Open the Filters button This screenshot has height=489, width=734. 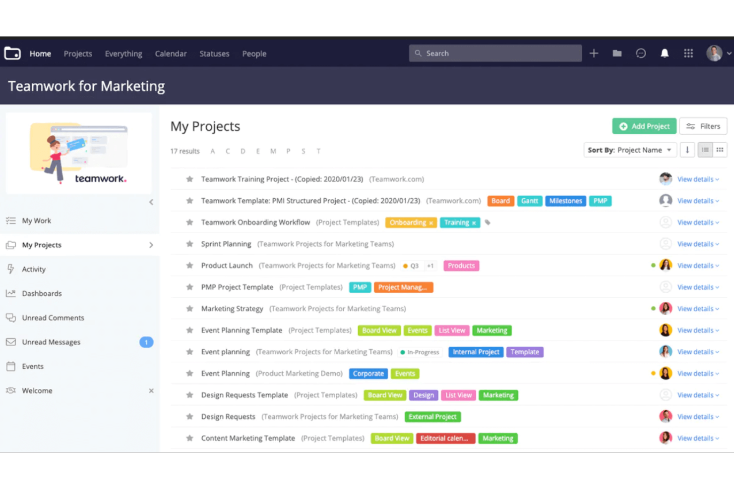tap(703, 126)
